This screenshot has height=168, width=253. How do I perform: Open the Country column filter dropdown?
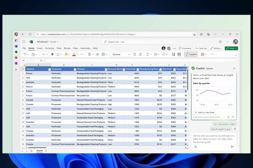[x=49, y=69]
